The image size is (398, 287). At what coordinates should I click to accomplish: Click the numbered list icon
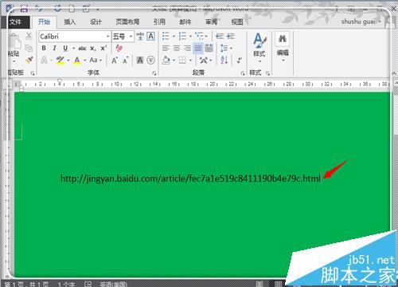tap(182, 36)
